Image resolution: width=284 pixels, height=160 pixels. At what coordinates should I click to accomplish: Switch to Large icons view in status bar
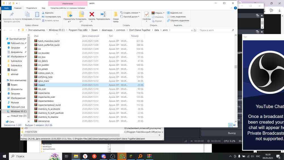(235, 125)
